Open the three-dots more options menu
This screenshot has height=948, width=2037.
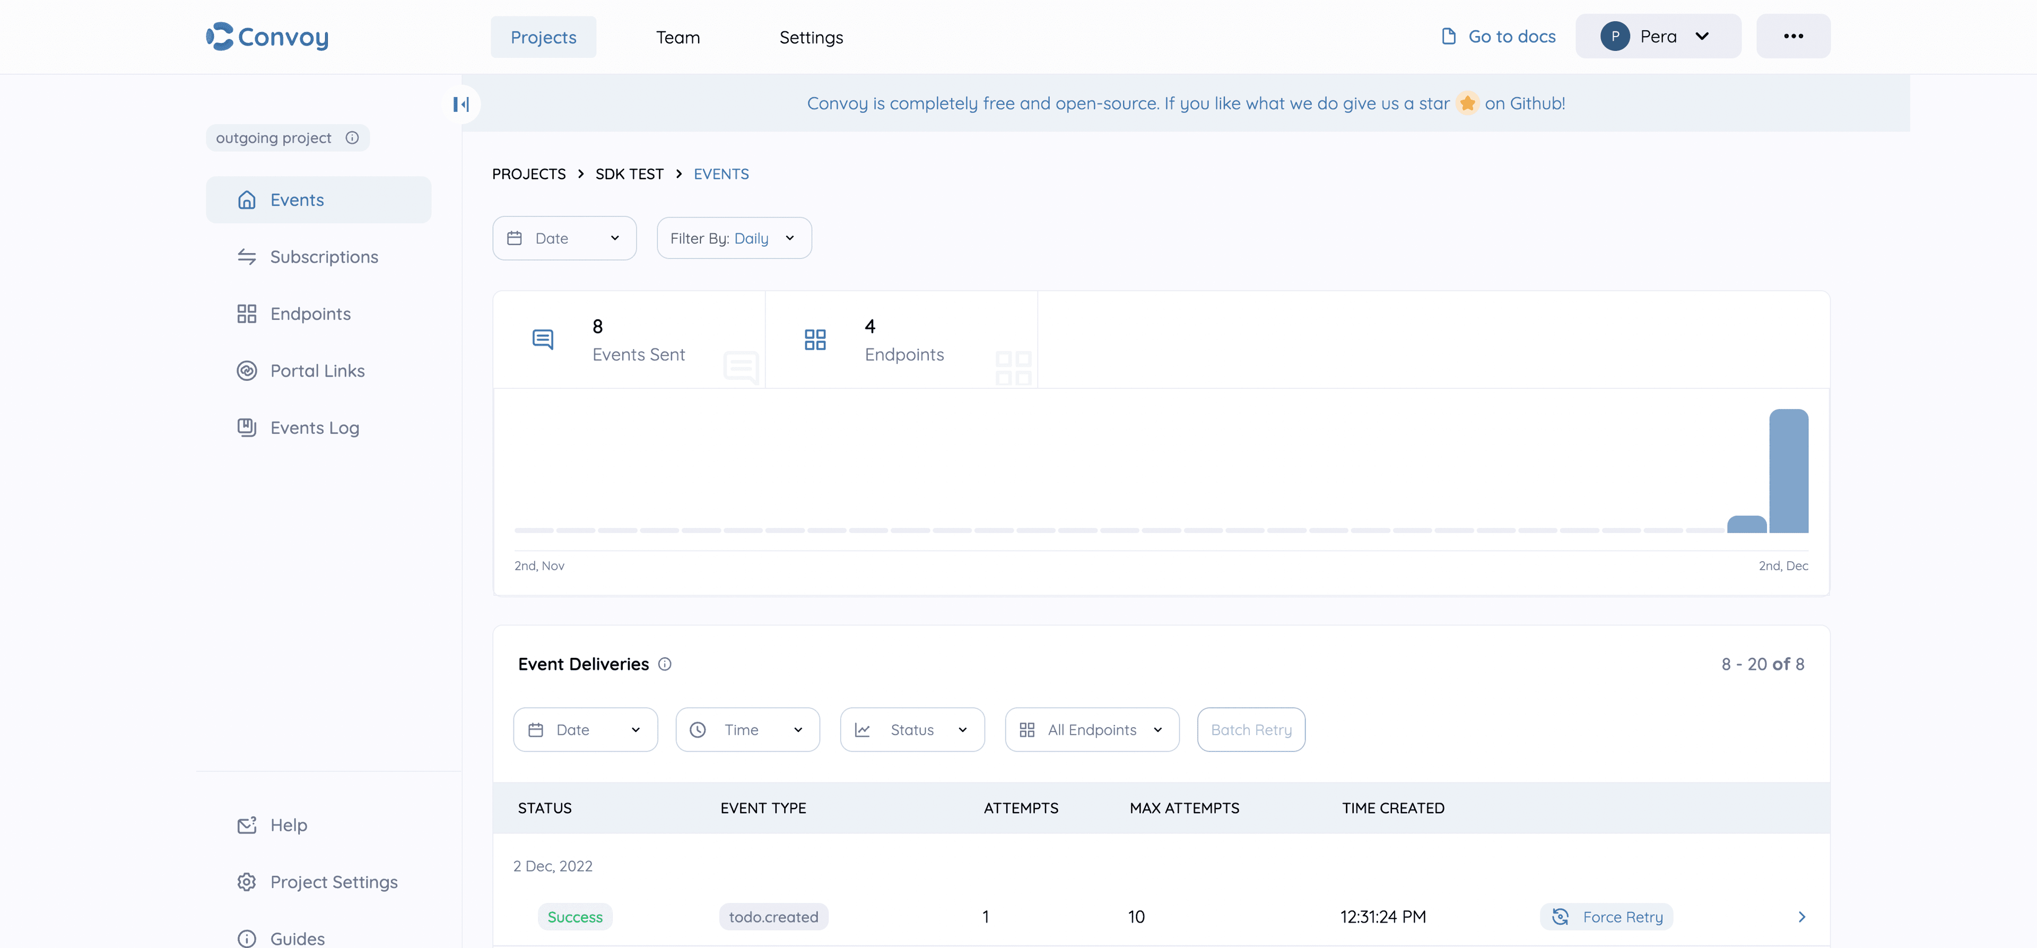coord(1792,37)
